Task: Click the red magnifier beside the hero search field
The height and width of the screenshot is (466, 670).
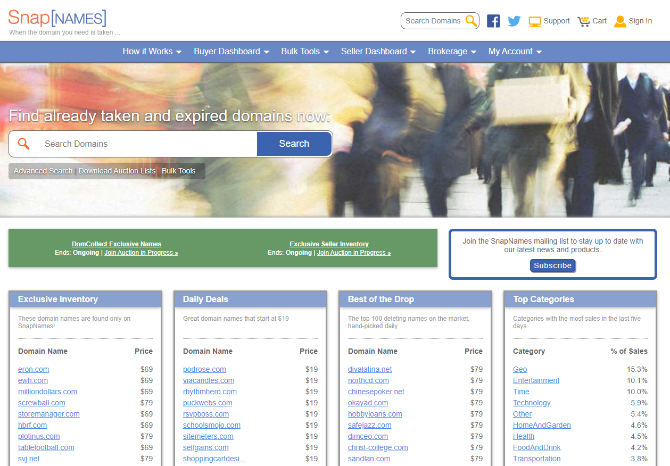Action: coord(23,144)
